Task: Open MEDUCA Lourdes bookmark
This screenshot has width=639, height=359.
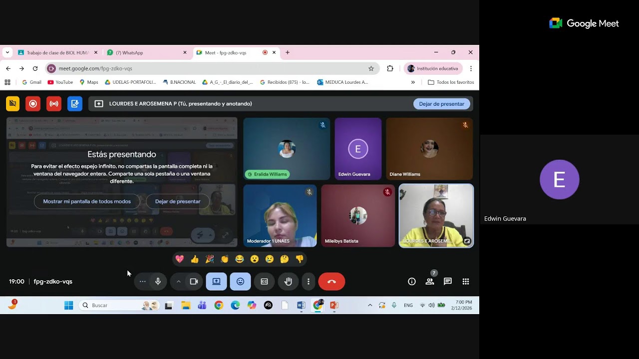Action: click(342, 82)
